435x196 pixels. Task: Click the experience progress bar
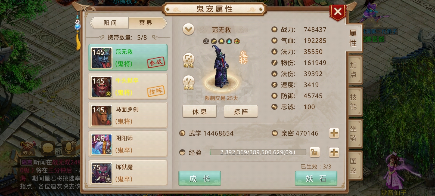coord(258,152)
